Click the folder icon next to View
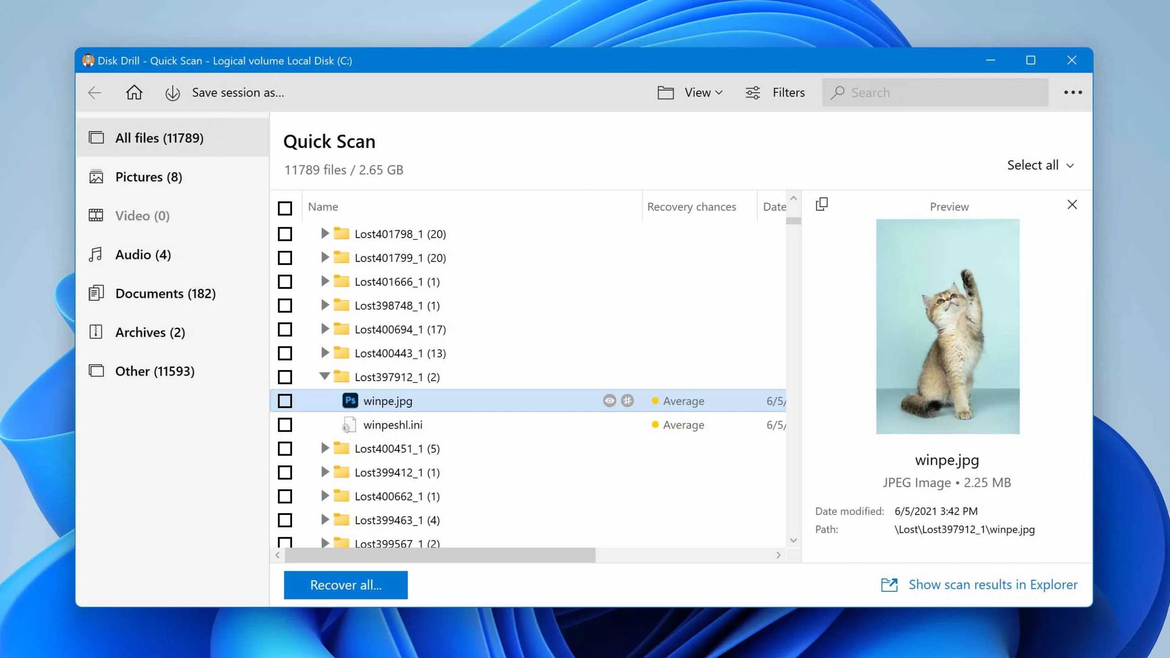Screen dimensions: 1170x658 (x=665, y=93)
